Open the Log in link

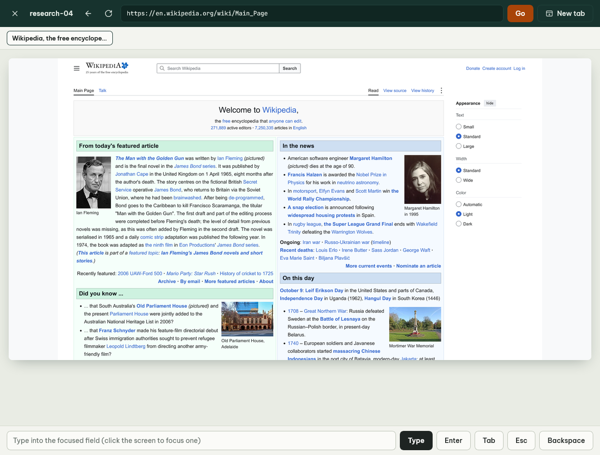[x=519, y=68]
